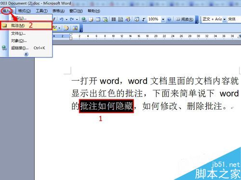Open the 格式(O) Format menu

pos(25,11)
